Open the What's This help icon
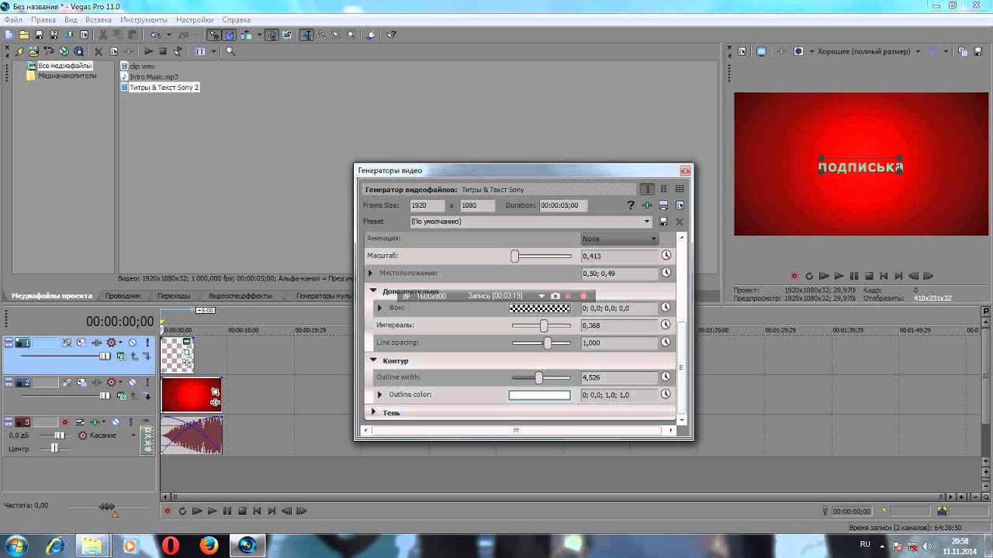 (392, 34)
